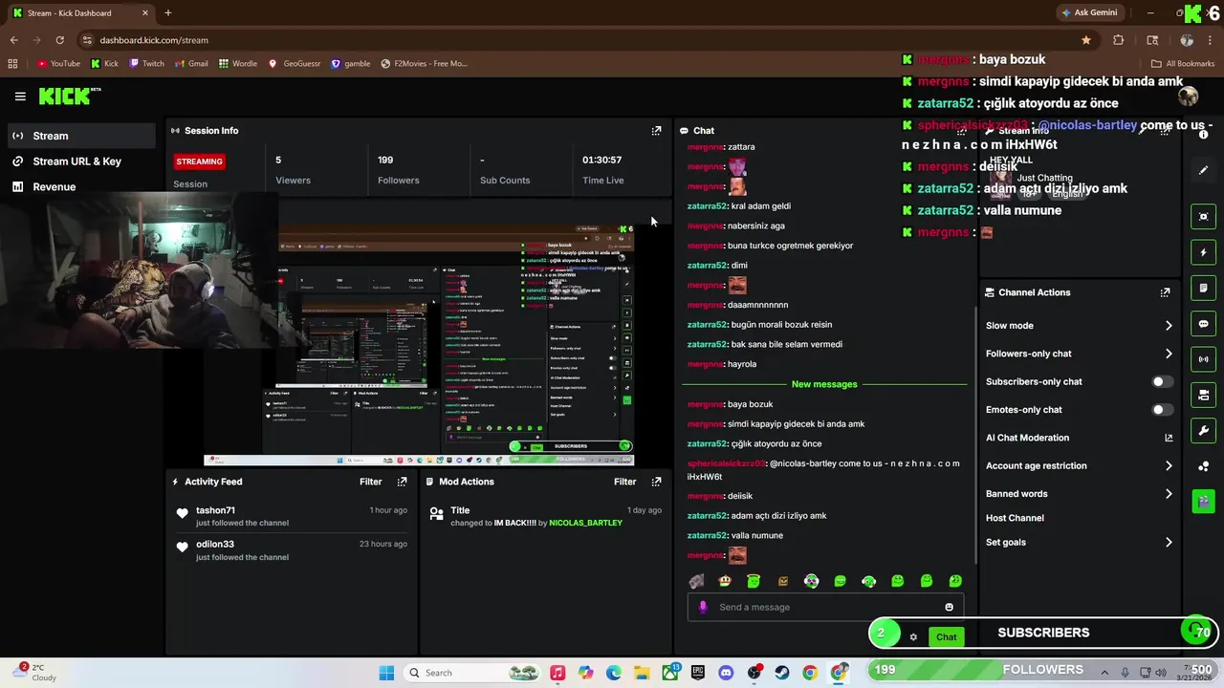Image resolution: width=1224 pixels, height=688 pixels.
Task: Click the document notes icon in right sidebar
Action: click(1203, 288)
